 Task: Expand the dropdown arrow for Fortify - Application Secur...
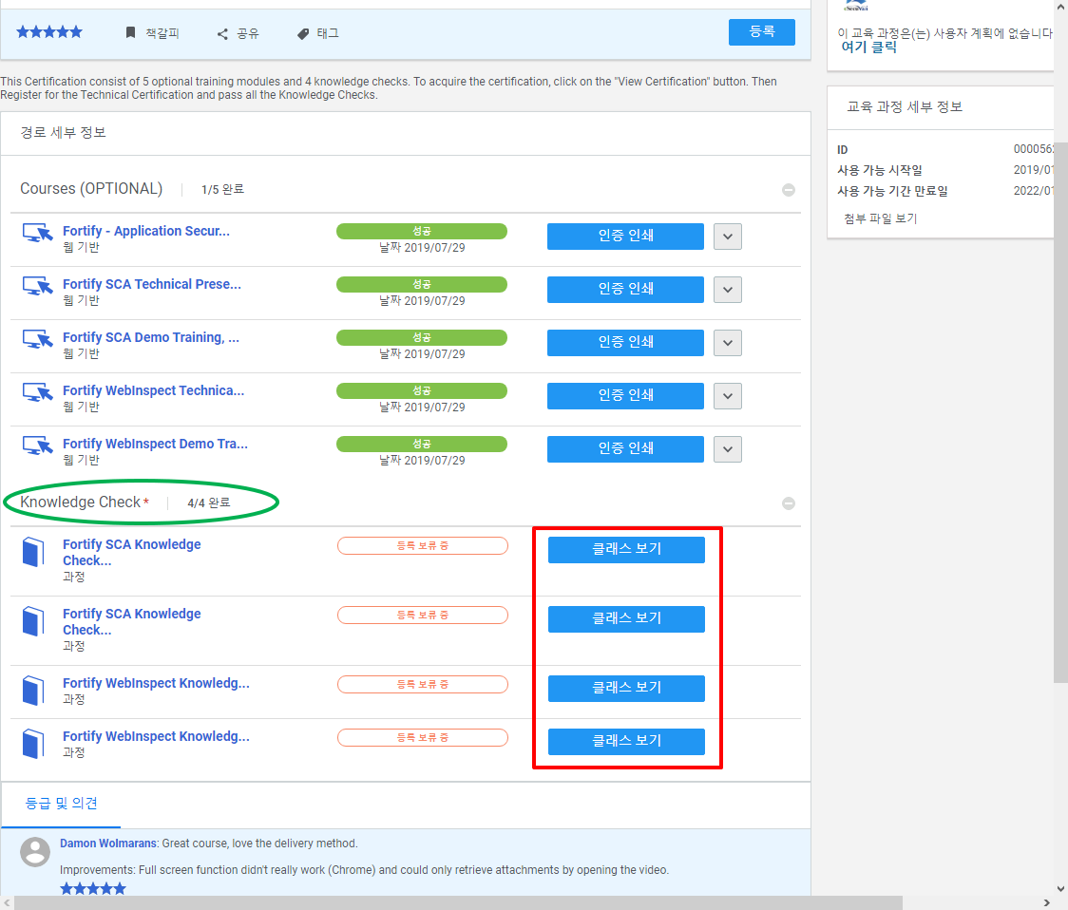click(x=728, y=237)
